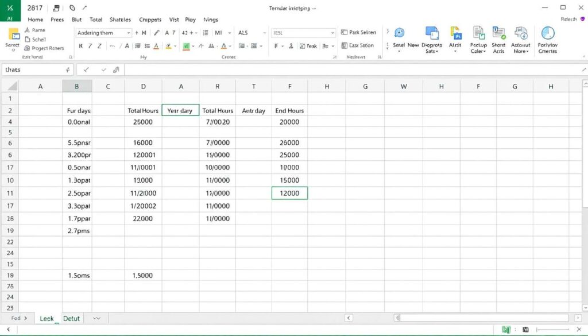Click the undo circular icon in title bar
The height and width of the screenshot is (336, 588).
(72, 8)
